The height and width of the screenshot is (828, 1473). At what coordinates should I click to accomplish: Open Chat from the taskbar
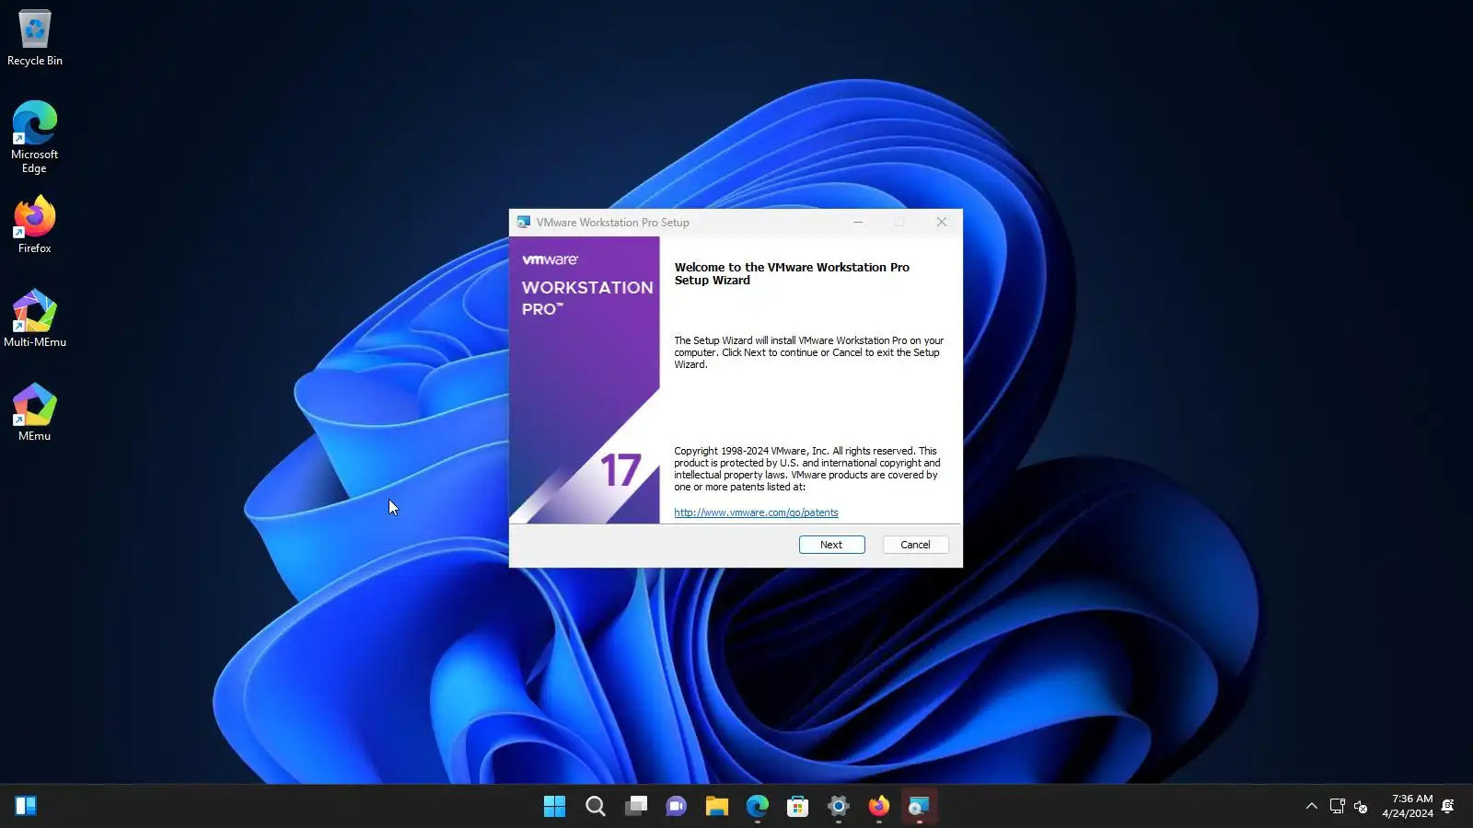coord(677,806)
